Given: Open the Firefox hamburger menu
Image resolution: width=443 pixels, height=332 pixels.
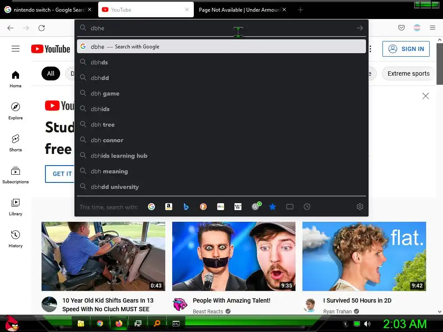Looking at the screenshot, I should 432,28.
